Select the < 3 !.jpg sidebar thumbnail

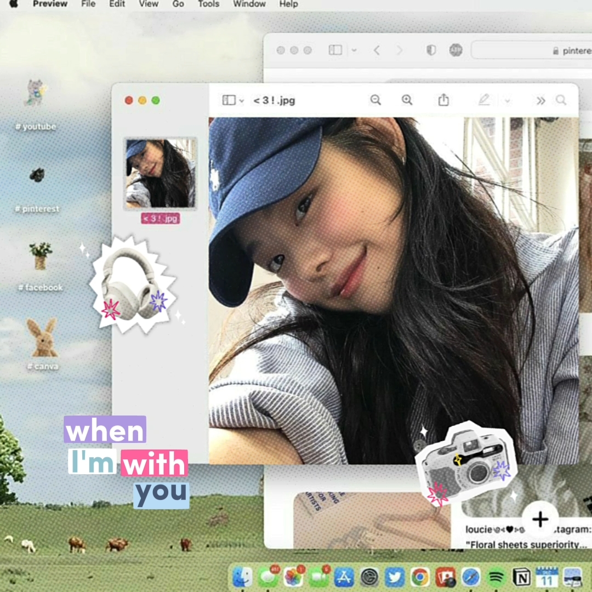click(x=160, y=173)
